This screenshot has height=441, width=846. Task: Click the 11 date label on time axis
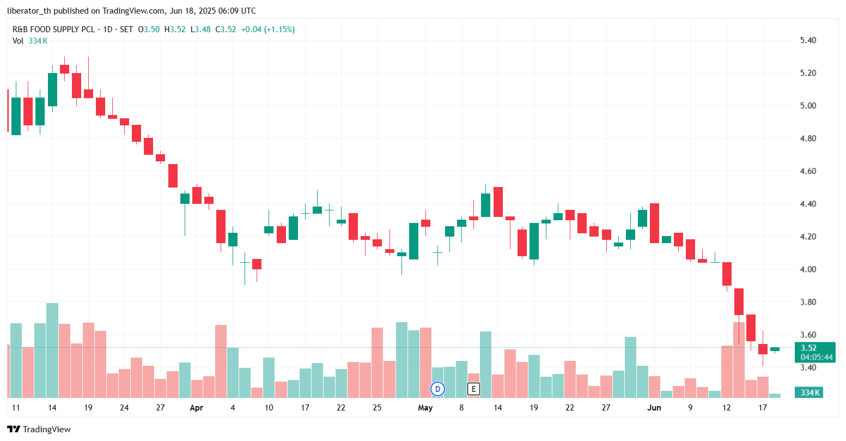coord(16,408)
